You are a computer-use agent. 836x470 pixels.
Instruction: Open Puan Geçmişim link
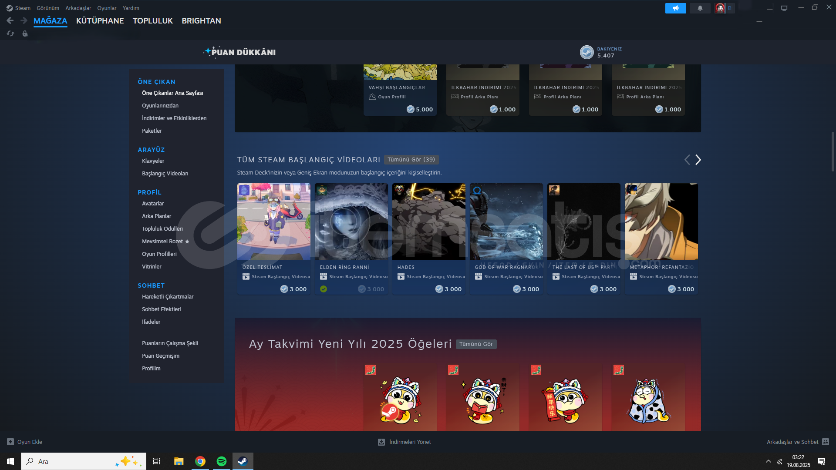point(161,356)
